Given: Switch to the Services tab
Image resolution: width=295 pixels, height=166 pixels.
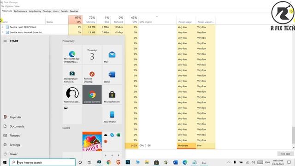Looking at the screenshot, I should 74,11.
